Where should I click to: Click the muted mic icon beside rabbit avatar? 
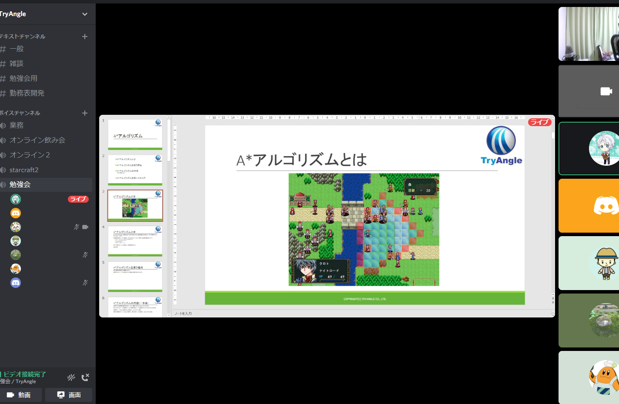77,227
